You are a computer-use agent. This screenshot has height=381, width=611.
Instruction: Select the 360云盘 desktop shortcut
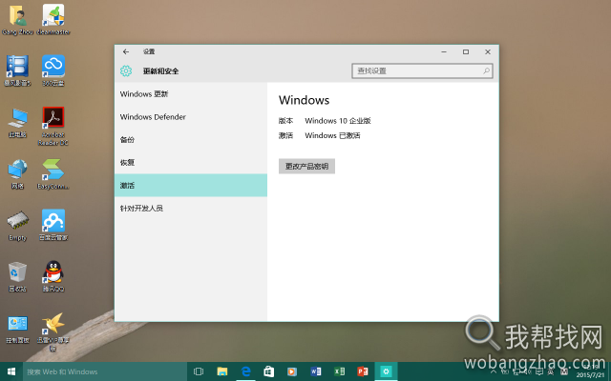(x=53, y=70)
